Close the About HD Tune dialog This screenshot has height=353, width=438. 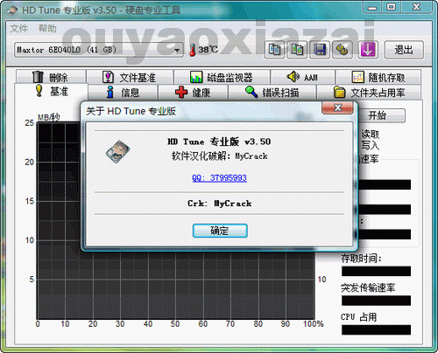[338, 107]
